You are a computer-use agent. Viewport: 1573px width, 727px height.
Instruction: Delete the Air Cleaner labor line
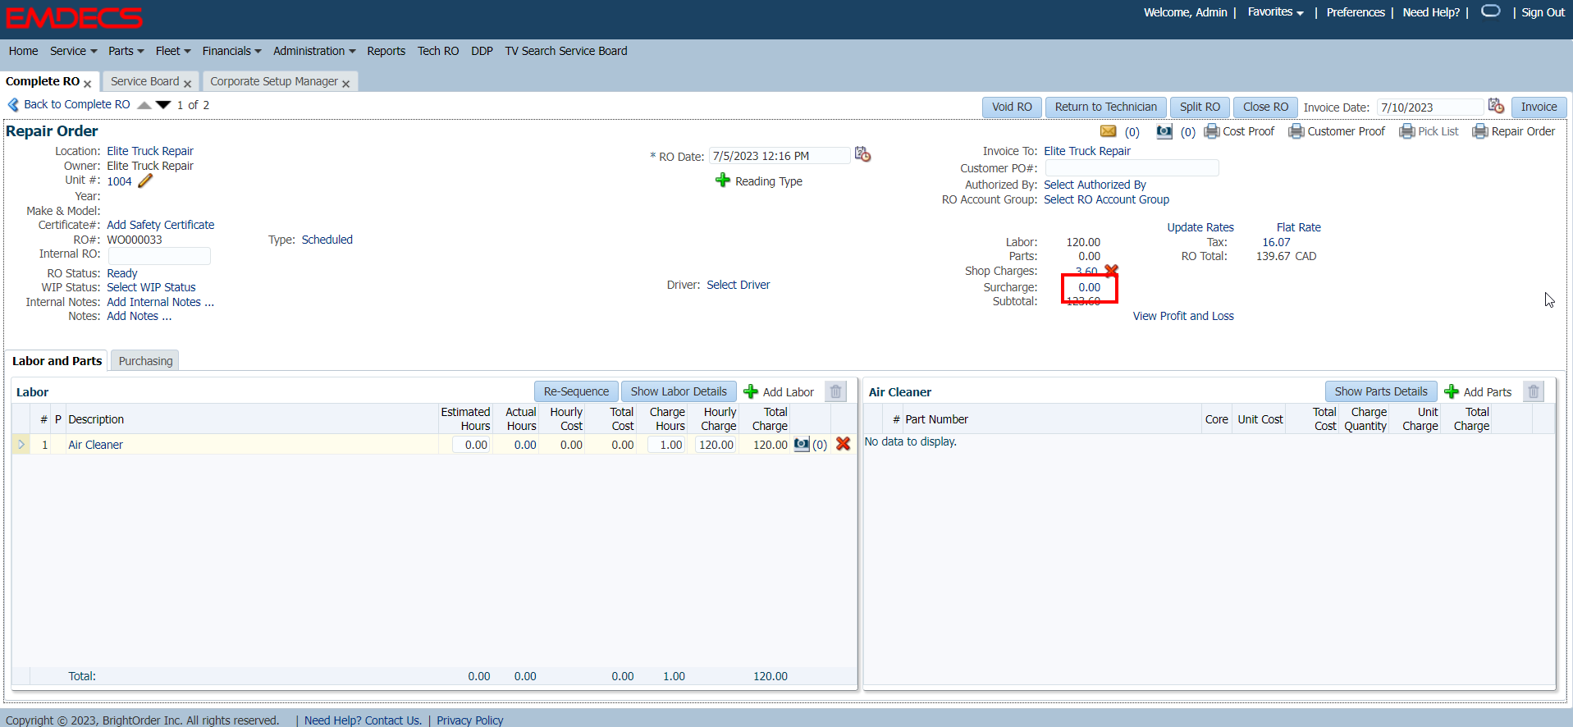click(x=843, y=444)
